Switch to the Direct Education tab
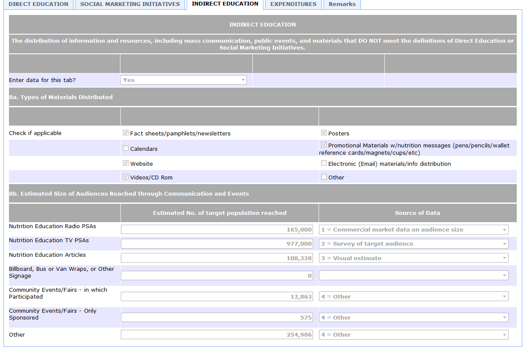The width and height of the screenshot is (527, 352). tap(38, 4)
